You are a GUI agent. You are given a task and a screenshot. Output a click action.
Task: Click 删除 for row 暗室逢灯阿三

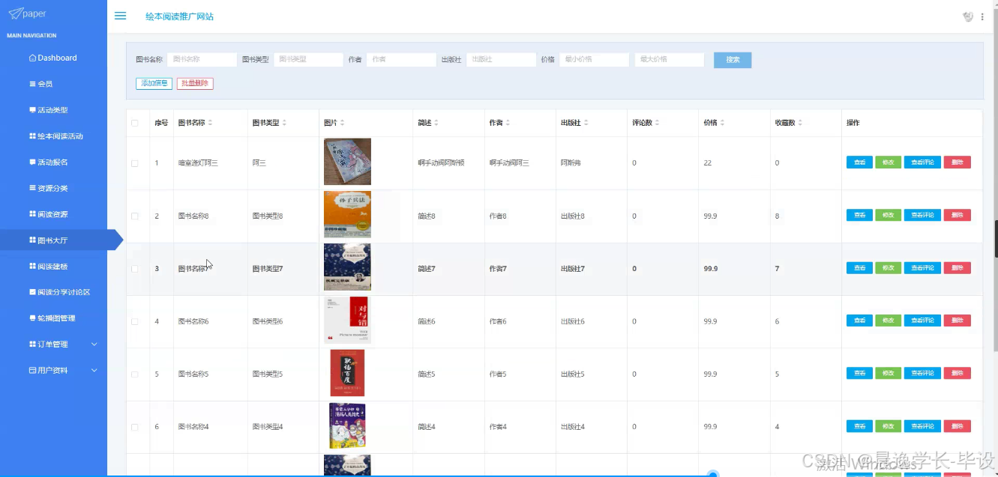[x=958, y=162]
